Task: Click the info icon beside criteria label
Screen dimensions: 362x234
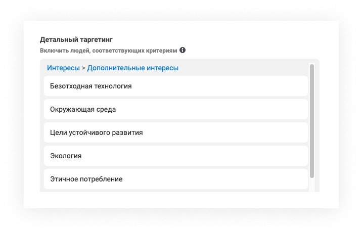Action: 183,51
